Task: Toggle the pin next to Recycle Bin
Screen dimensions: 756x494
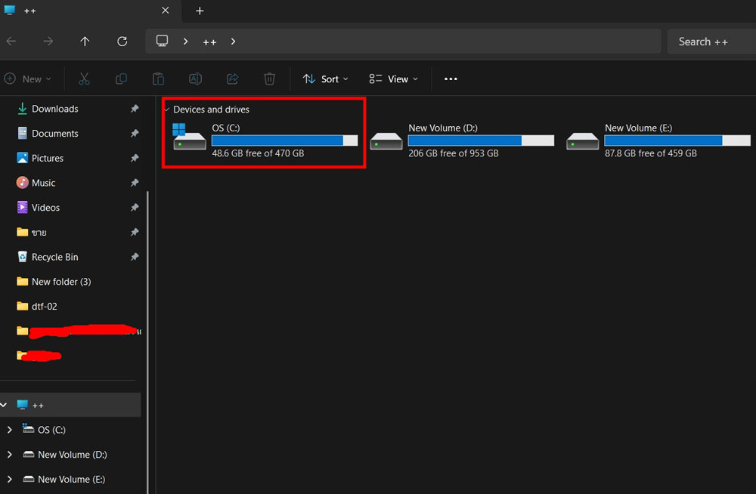Action: click(135, 257)
